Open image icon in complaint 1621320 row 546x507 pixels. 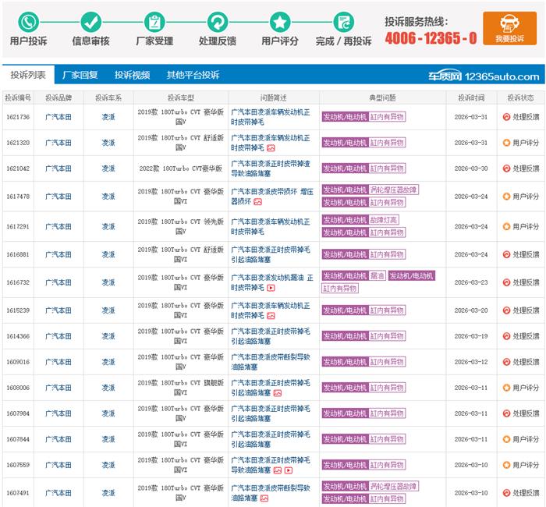click(x=271, y=147)
